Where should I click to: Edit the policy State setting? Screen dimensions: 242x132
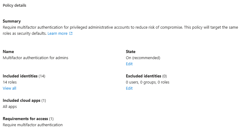129,64
